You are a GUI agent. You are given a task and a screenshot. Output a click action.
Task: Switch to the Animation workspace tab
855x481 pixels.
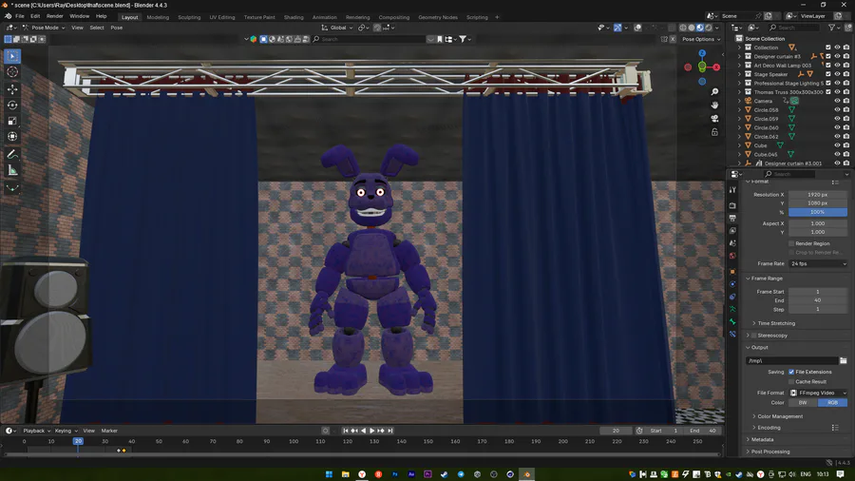click(x=325, y=17)
